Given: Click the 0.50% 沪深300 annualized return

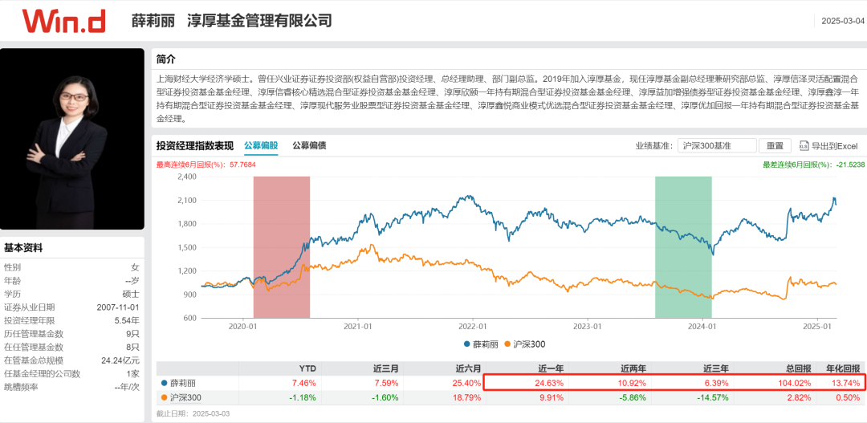Looking at the screenshot, I should click(x=849, y=397).
